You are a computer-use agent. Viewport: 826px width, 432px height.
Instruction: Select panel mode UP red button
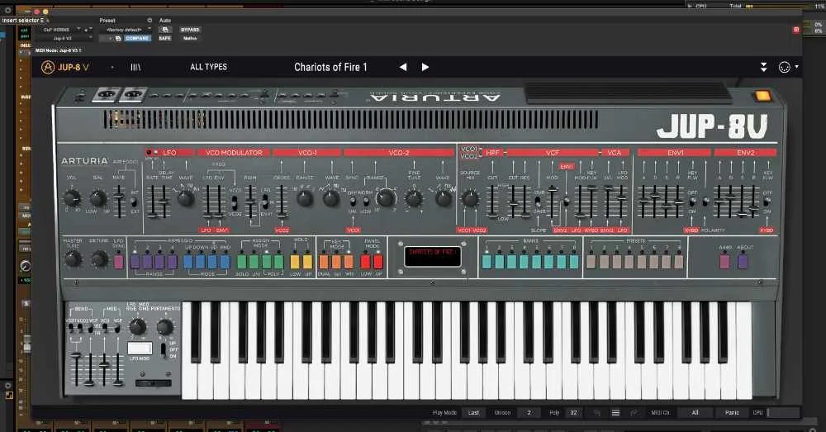coord(378,261)
